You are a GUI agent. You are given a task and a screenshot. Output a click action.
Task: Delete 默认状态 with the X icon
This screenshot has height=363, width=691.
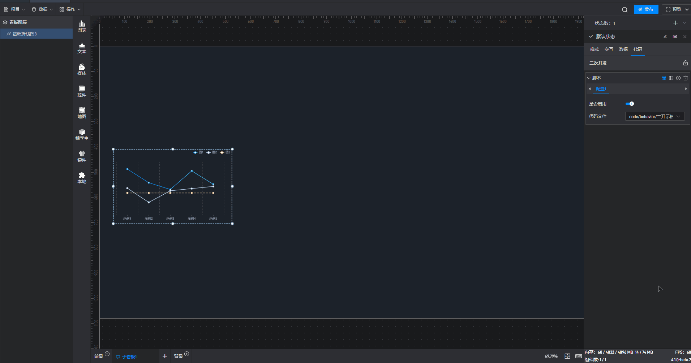(684, 36)
